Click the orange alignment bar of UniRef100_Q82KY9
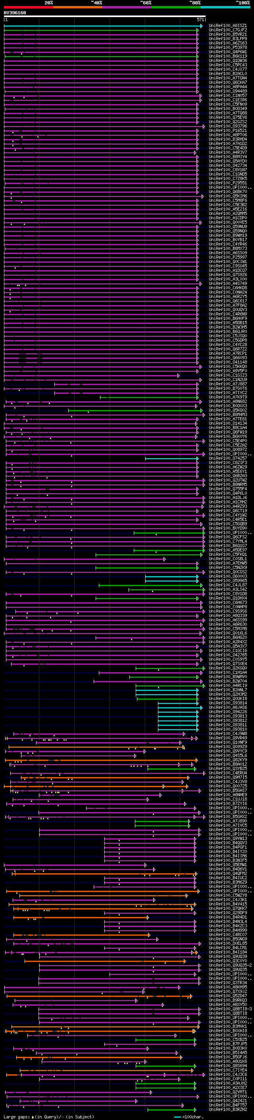 point(102,760)
